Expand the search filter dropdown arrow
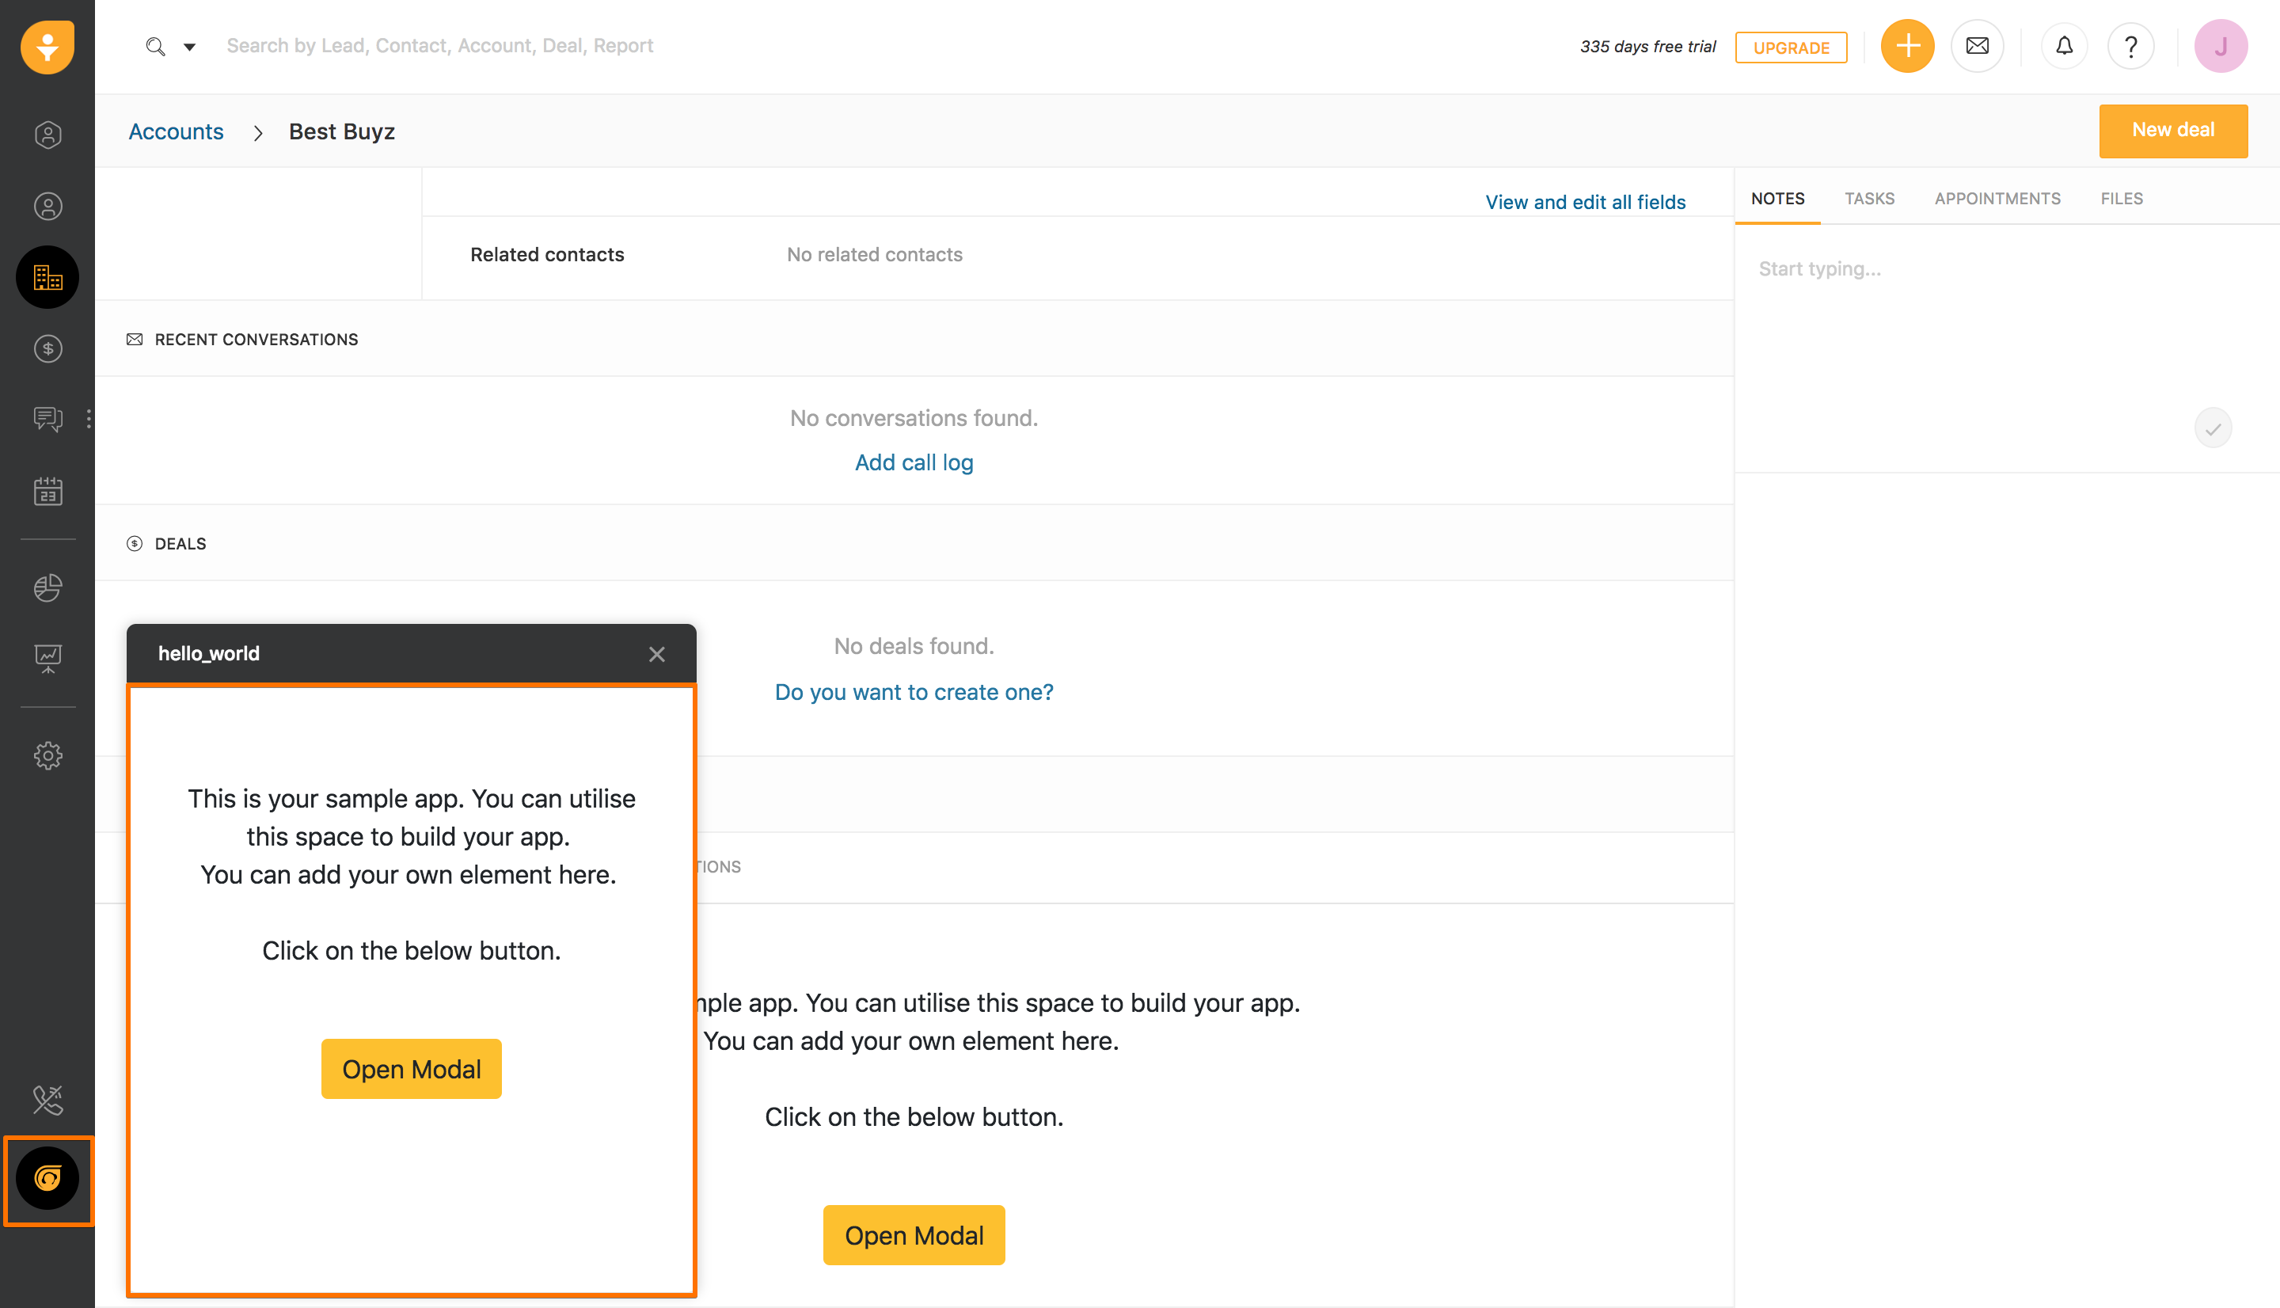Screen dimensions: 2280x1308 click(189, 47)
